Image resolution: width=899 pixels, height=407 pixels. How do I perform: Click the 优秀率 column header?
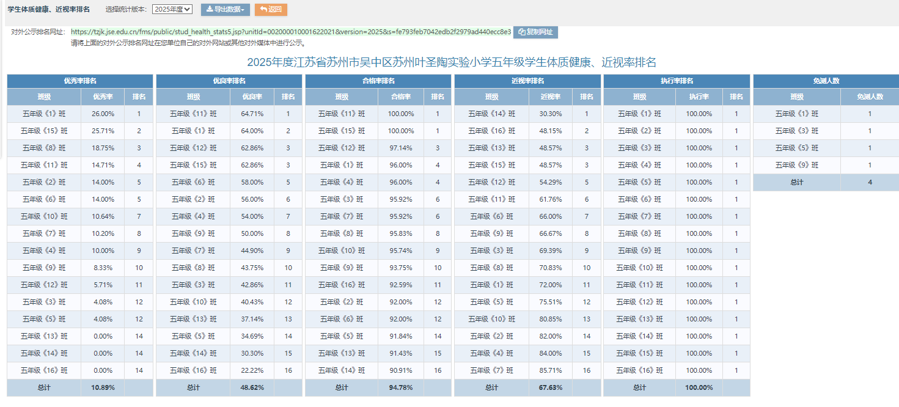[103, 97]
